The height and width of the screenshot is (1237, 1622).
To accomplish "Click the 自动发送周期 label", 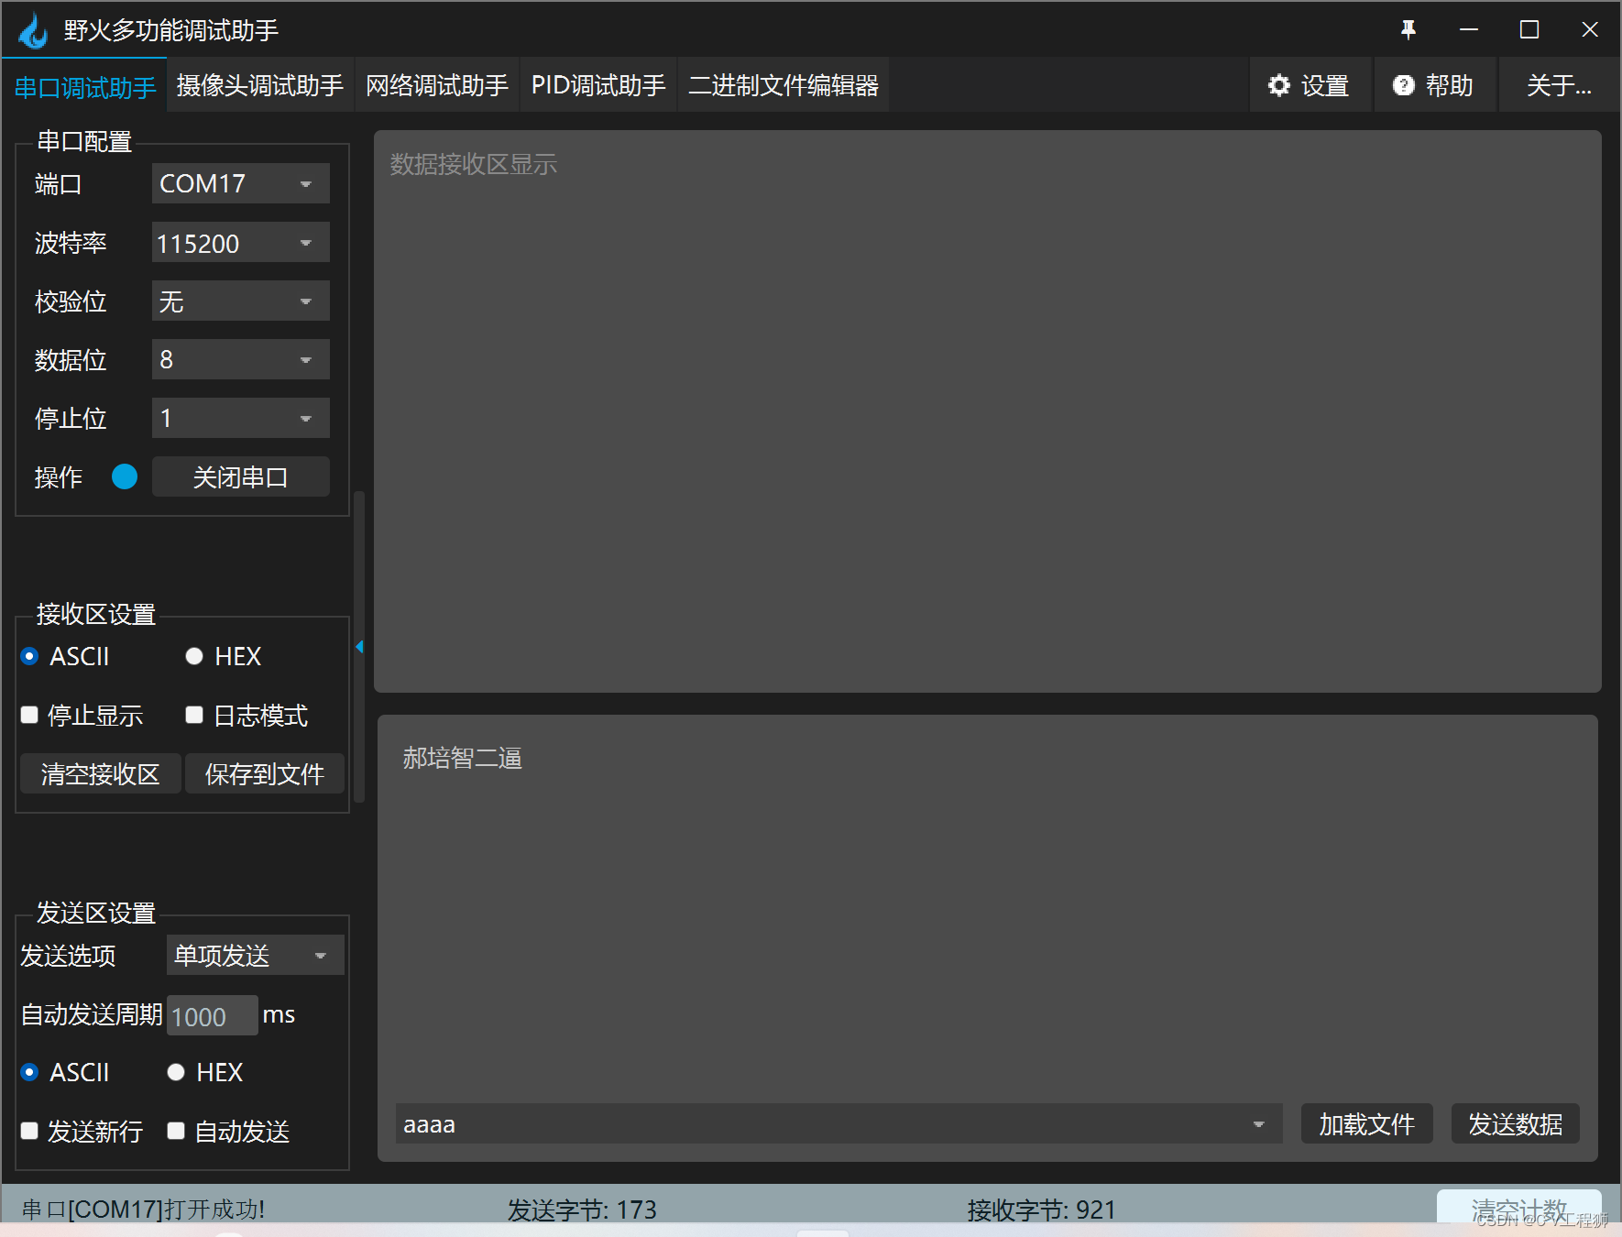I will click(x=92, y=1014).
